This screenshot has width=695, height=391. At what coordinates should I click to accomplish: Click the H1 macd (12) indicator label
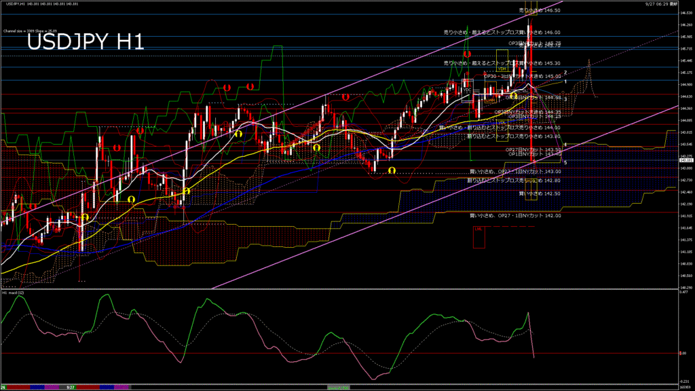coord(14,293)
